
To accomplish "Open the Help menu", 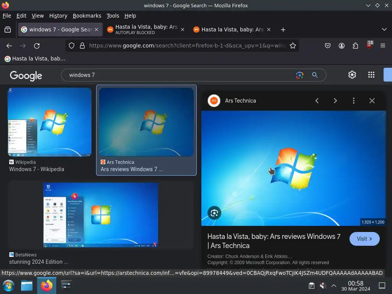I will click(130, 16).
